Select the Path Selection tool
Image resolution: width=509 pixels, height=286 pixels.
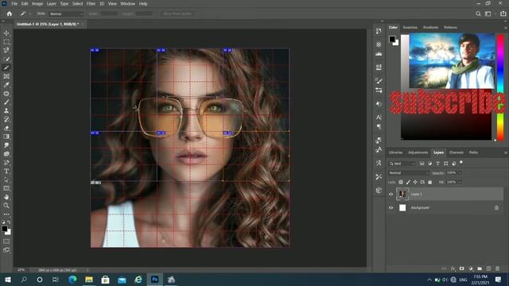[x=6, y=180]
